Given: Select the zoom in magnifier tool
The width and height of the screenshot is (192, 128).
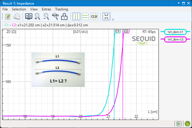Looking at the screenshot, I should 38,16.
